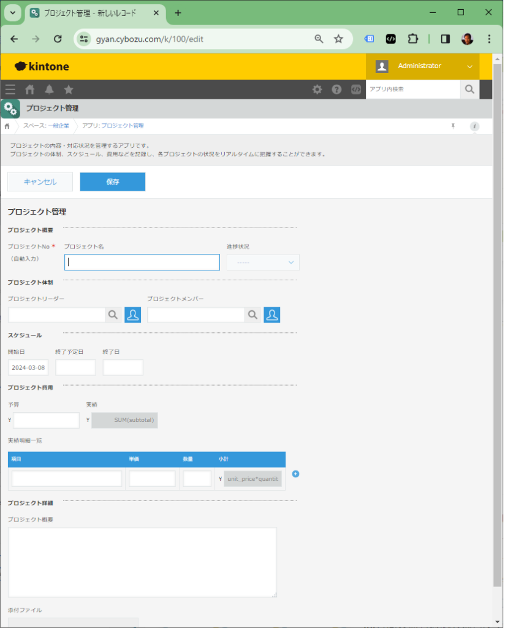This screenshot has width=516, height=628.
Task: Click the app info icon
Action: tap(474, 126)
